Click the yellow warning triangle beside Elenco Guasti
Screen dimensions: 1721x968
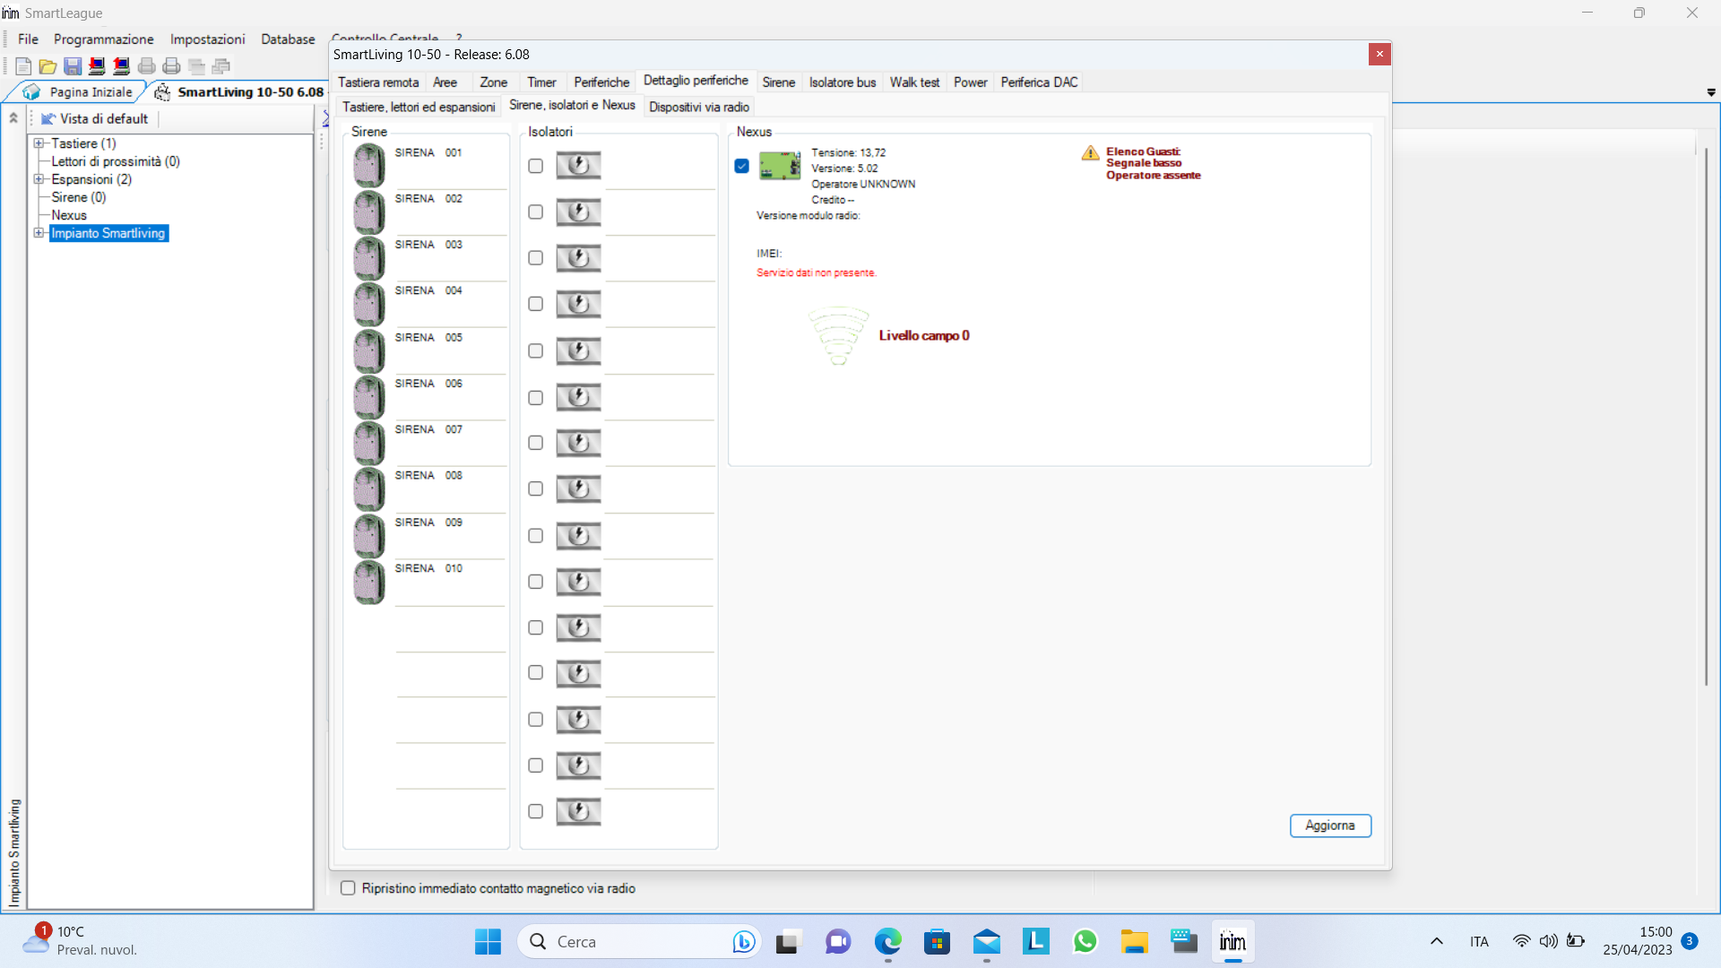(1090, 153)
